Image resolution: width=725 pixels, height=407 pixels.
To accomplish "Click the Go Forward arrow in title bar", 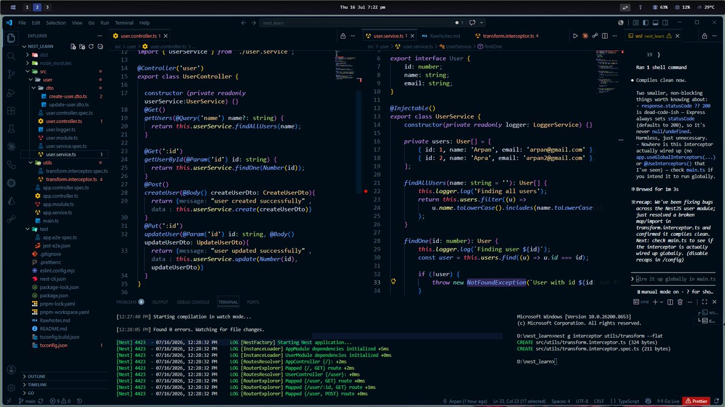I will click(x=254, y=23).
